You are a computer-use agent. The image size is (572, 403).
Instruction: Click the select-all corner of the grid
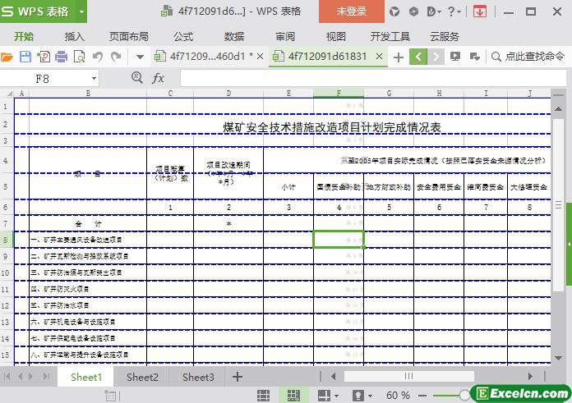10,94
